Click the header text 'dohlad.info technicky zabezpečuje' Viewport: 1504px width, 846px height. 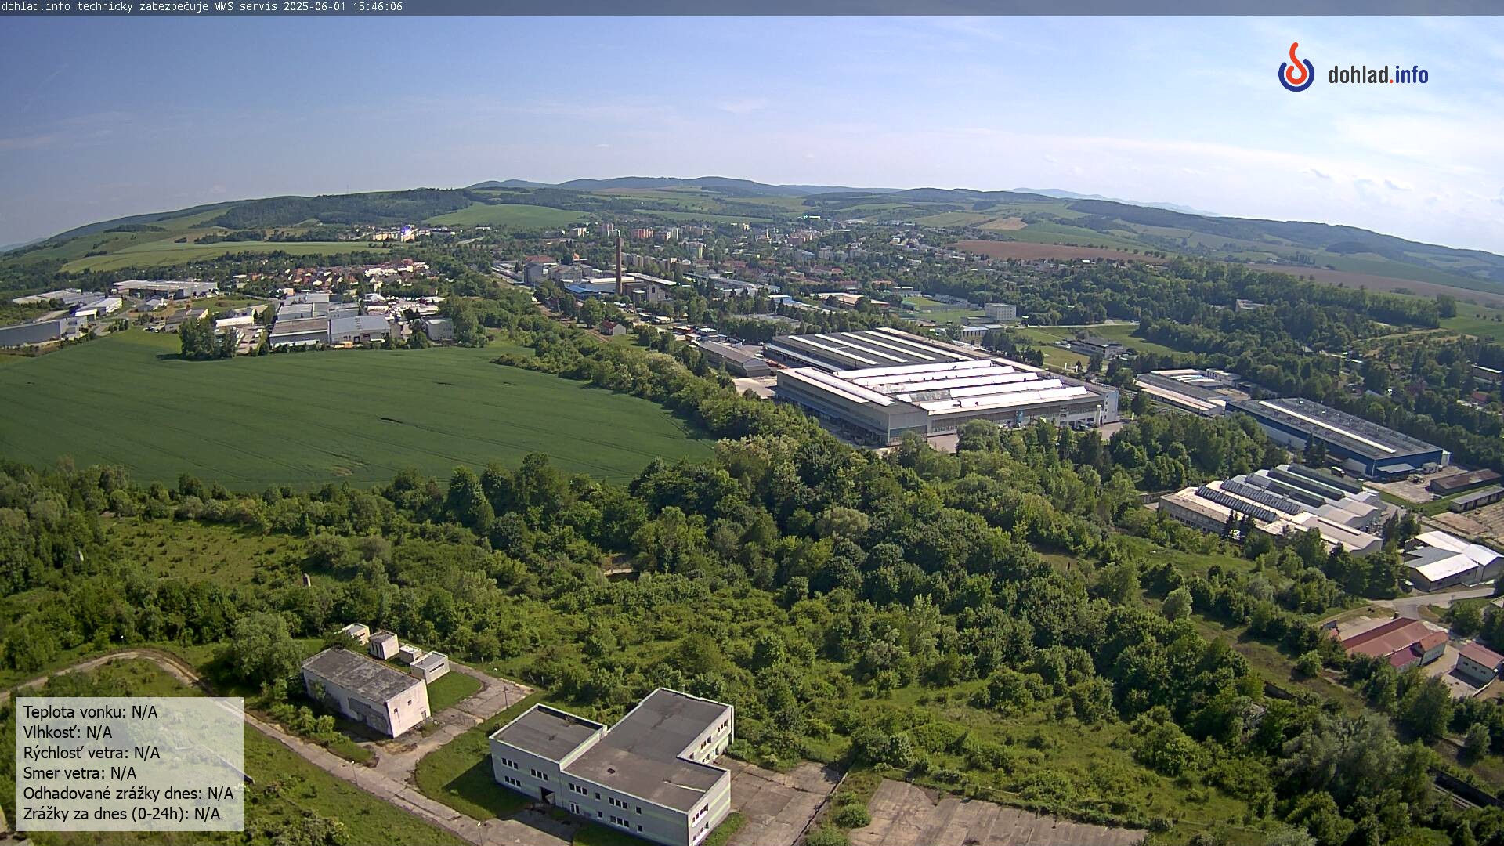(x=105, y=6)
